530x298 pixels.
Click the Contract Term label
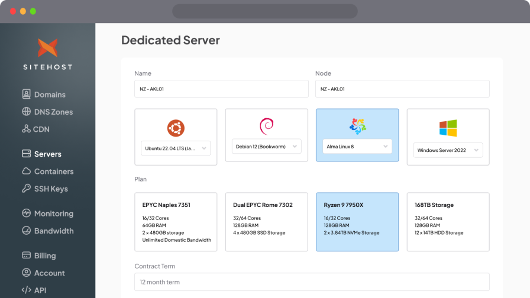pos(155,266)
